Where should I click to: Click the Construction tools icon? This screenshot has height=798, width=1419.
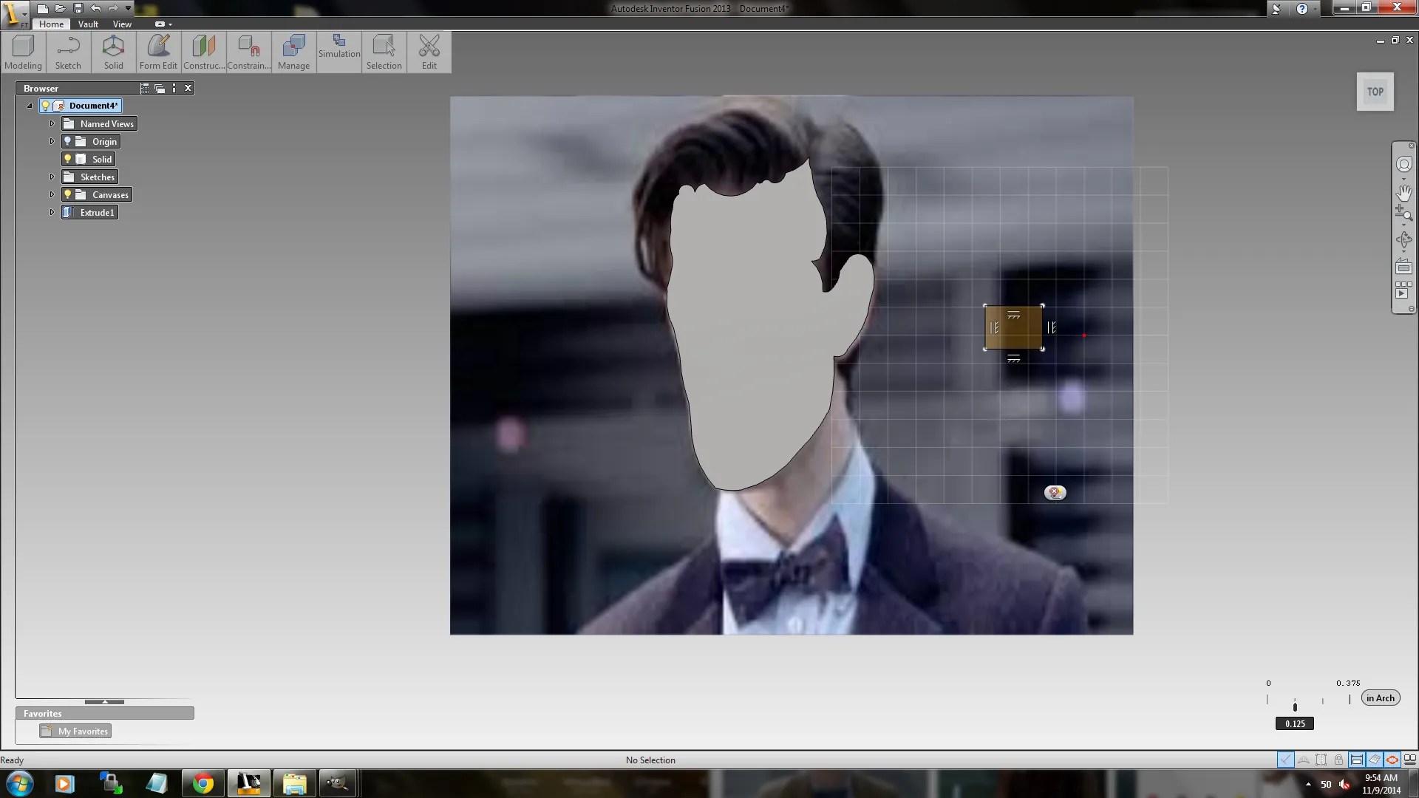203,52
